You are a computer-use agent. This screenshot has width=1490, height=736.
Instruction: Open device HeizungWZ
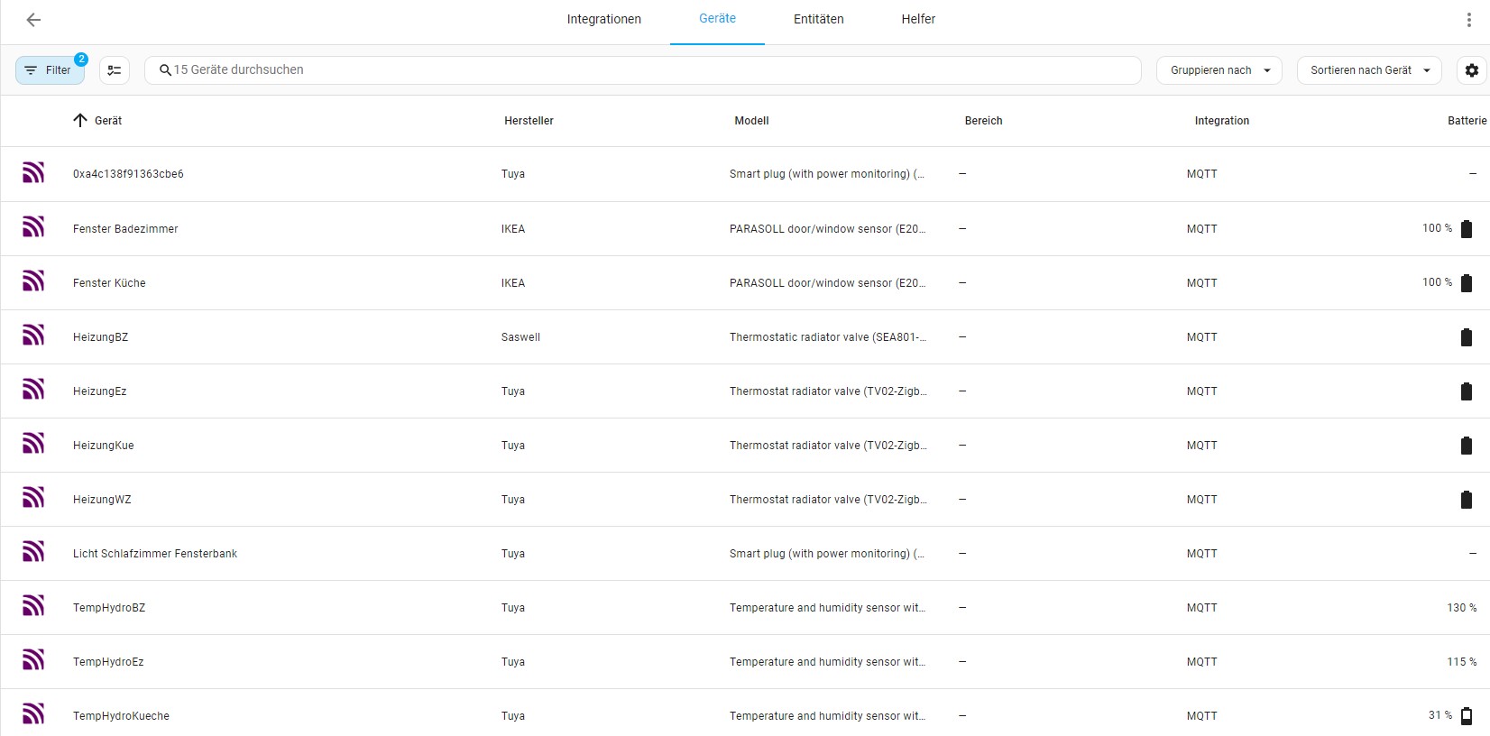click(102, 500)
